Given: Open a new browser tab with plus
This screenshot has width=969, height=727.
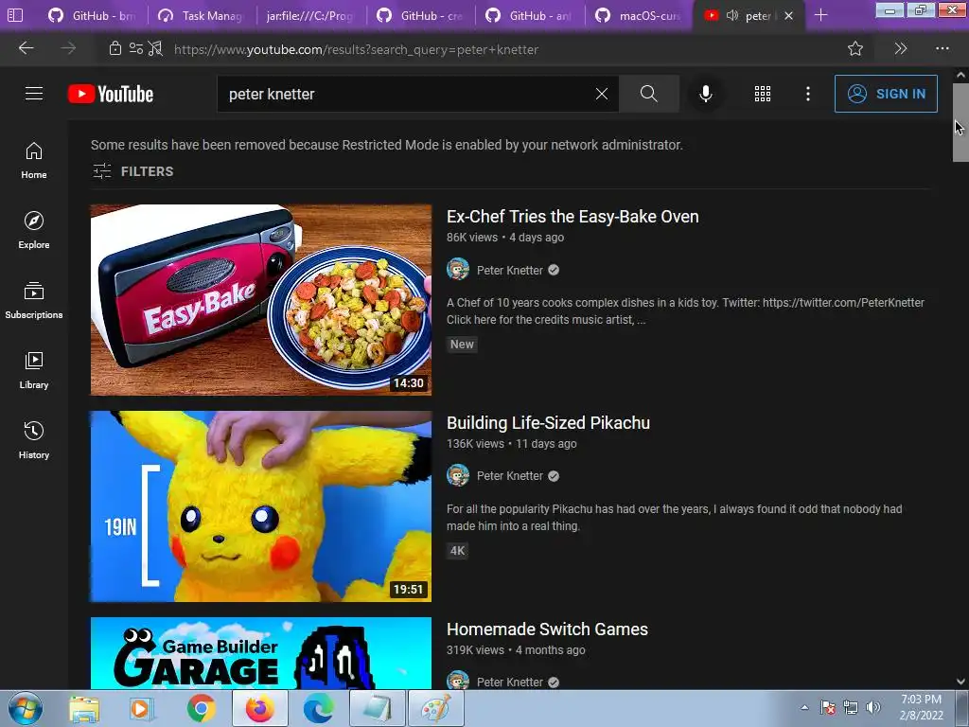Looking at the screenshot, I should [x=820, y=15].
